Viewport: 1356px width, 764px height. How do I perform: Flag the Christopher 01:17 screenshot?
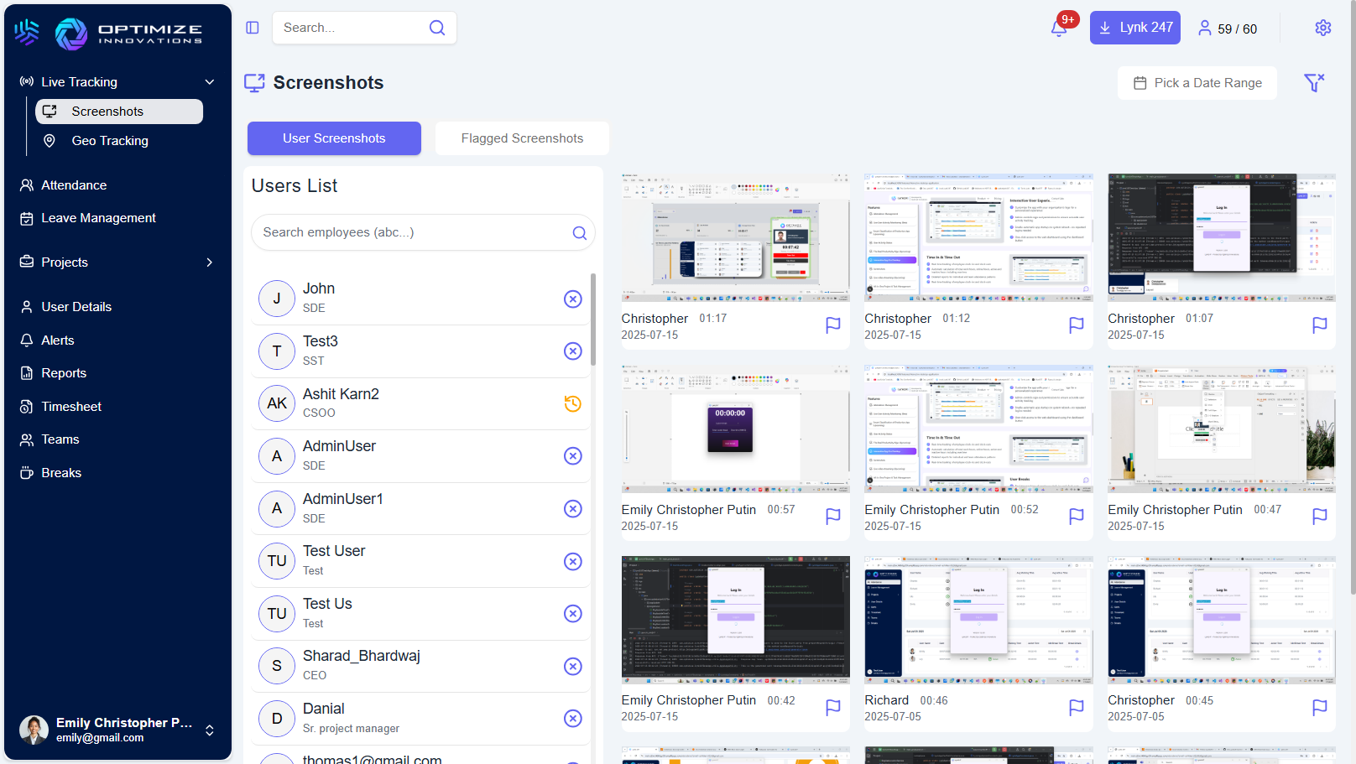832,325
